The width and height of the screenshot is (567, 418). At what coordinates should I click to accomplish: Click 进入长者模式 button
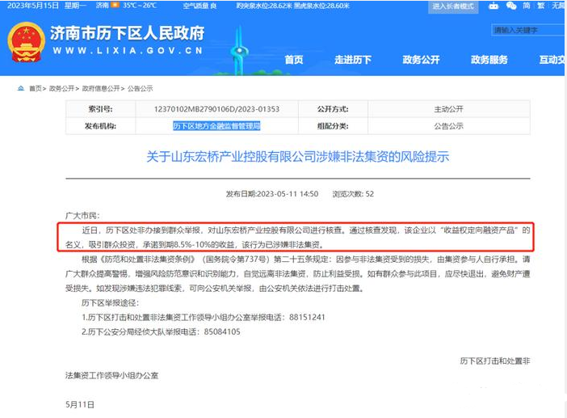(x=453, y=6)
